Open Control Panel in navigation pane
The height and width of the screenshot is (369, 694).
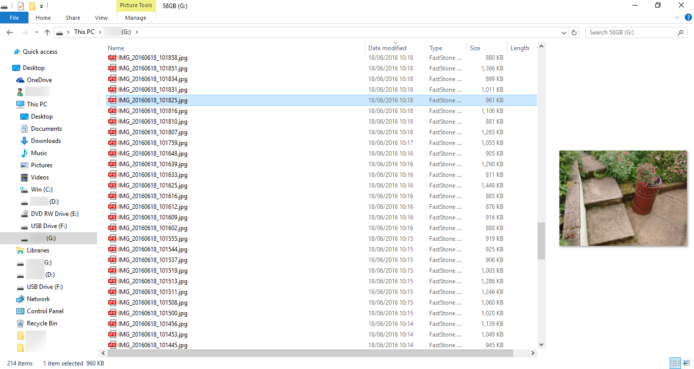[x=45, y=311]
